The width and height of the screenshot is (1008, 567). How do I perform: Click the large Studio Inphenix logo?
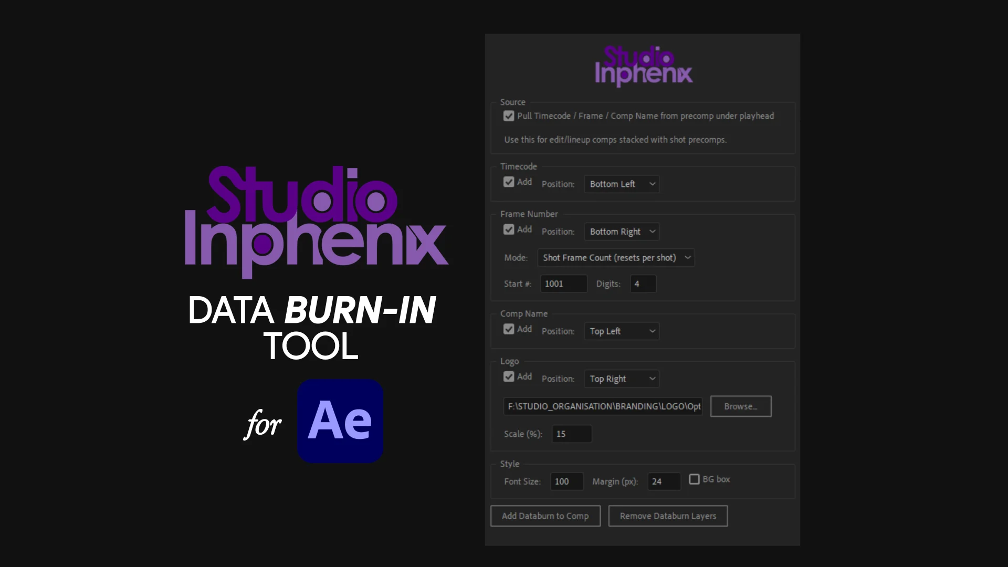[317, 222]
